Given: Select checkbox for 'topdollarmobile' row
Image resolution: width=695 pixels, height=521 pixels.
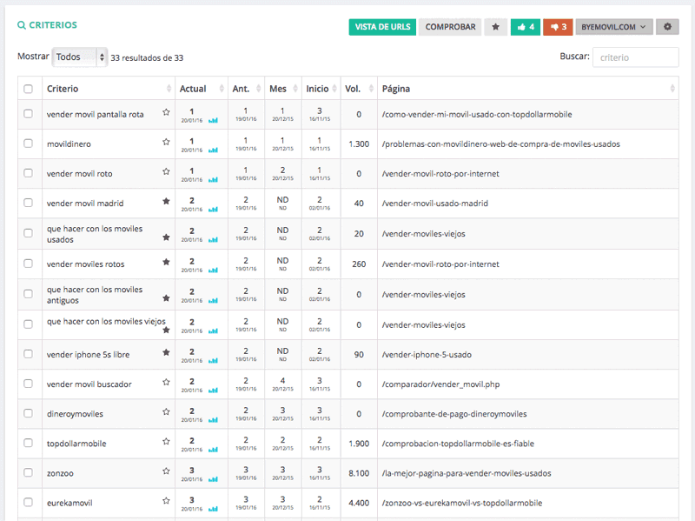Looking at the screenshot, I should pyautogui.click(x=29, y=443).
